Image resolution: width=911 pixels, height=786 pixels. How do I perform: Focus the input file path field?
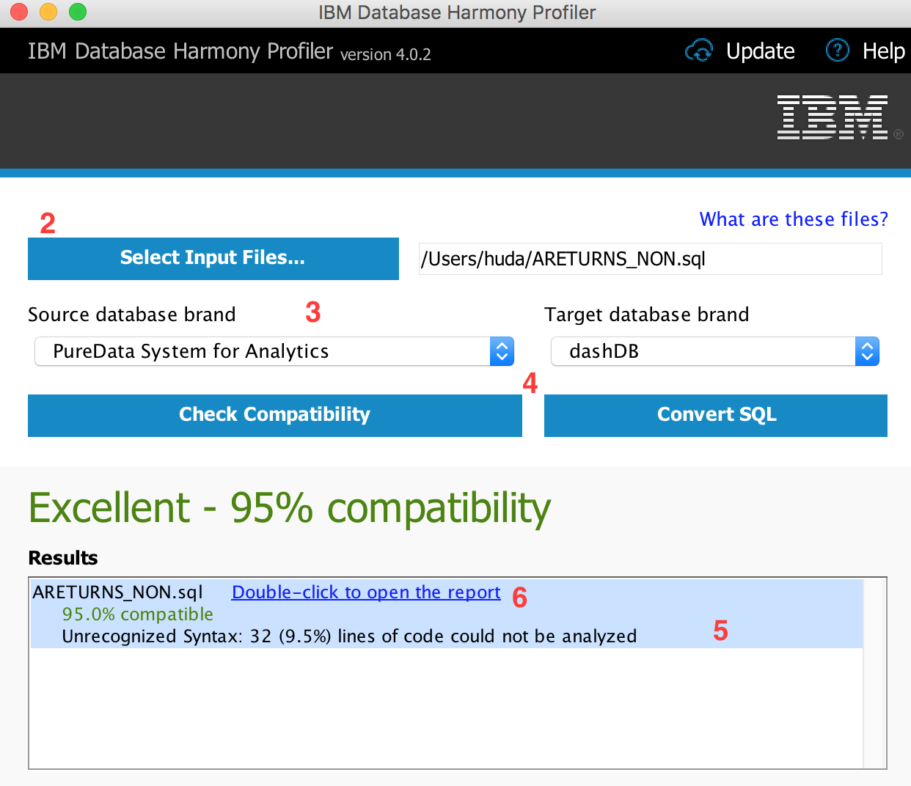point(650,259)
